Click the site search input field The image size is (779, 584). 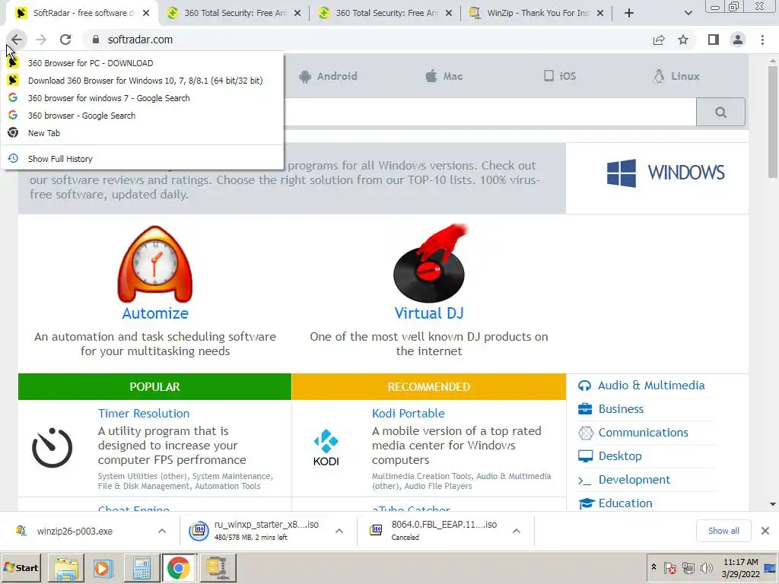[489, 113]
